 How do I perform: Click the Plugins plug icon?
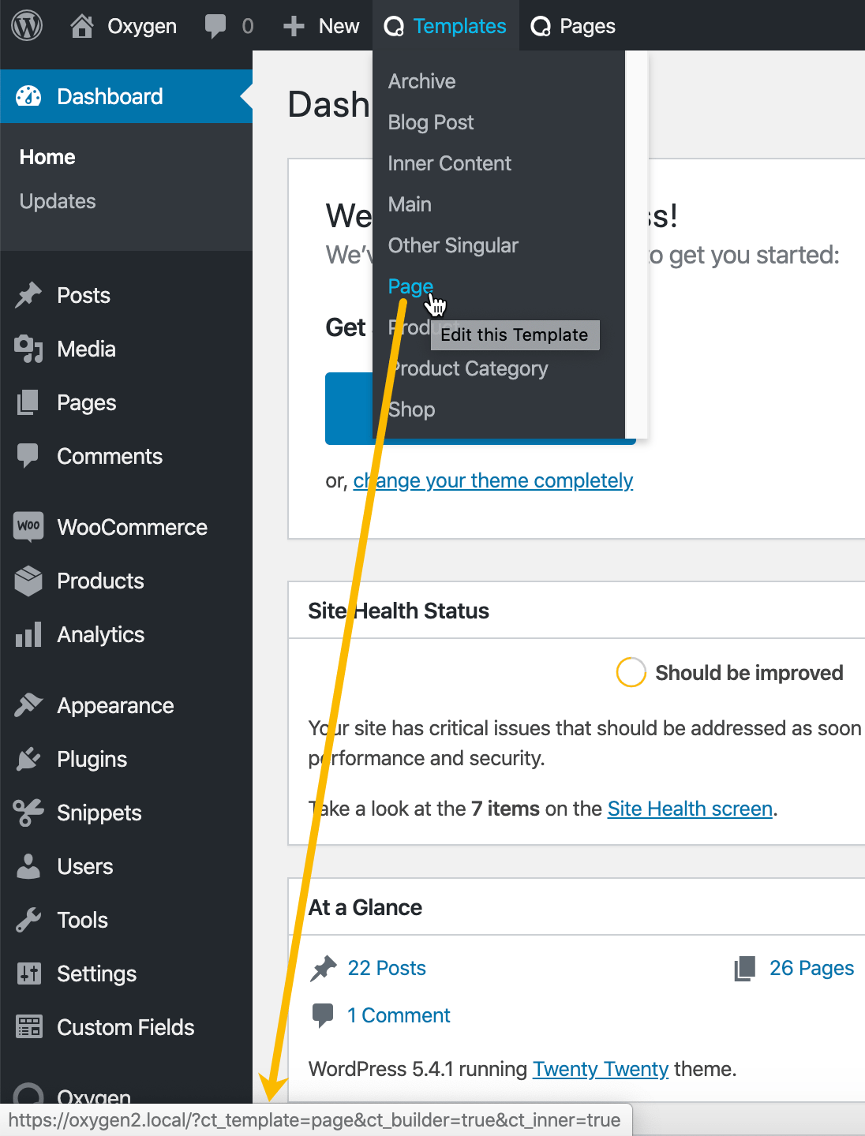point(28,759)
